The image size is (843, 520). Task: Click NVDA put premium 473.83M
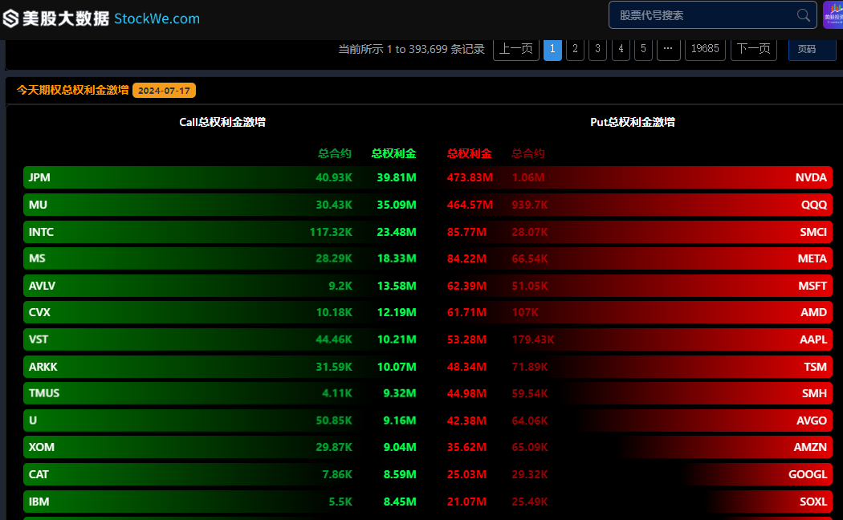[x=470, y=177]
